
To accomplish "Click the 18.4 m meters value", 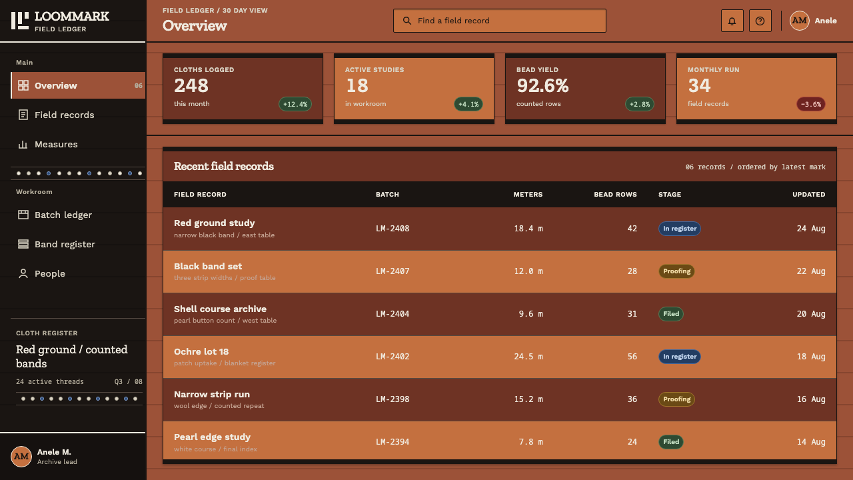I will tap(528, 229).
